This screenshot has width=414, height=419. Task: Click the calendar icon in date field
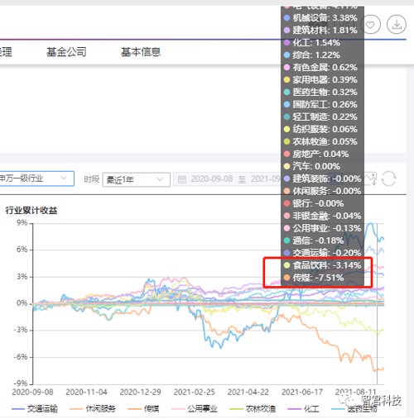click(x=182, y=179)
